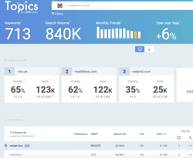Click the rank change arrows icon
The width and height of the screenshot is (193, 158).
pyautogui.click(x=190, y=138)
